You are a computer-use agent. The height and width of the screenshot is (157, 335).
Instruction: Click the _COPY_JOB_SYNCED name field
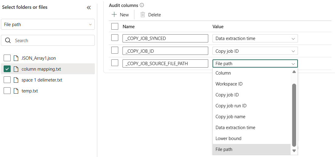(165, 38)
